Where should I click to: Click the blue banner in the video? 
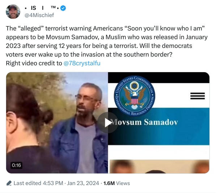click(159, 126)
